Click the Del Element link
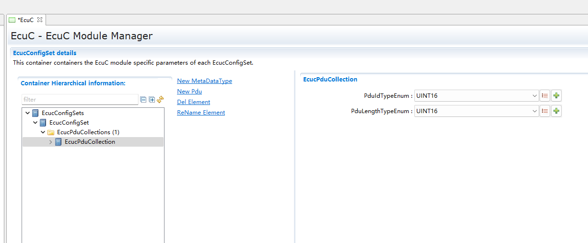The width and height of the screenshot is (588, 243). click(193, 102)
